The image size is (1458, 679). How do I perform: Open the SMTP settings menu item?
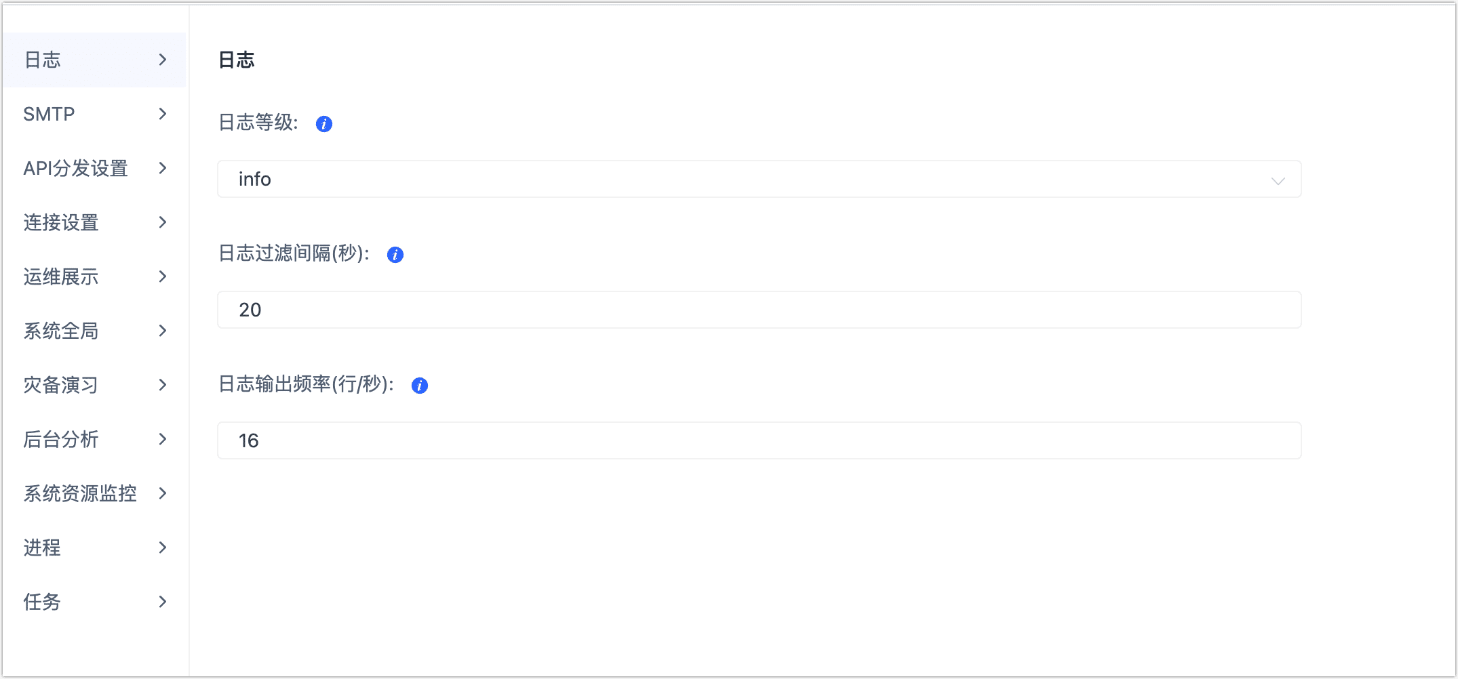click(x=50, y=115)
